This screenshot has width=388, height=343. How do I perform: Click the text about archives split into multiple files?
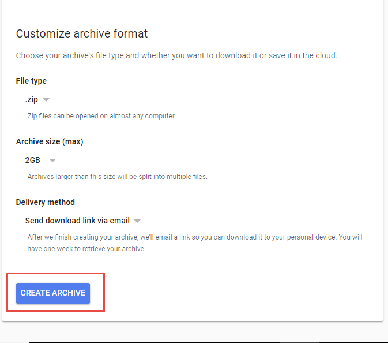[x=117, y=177]
